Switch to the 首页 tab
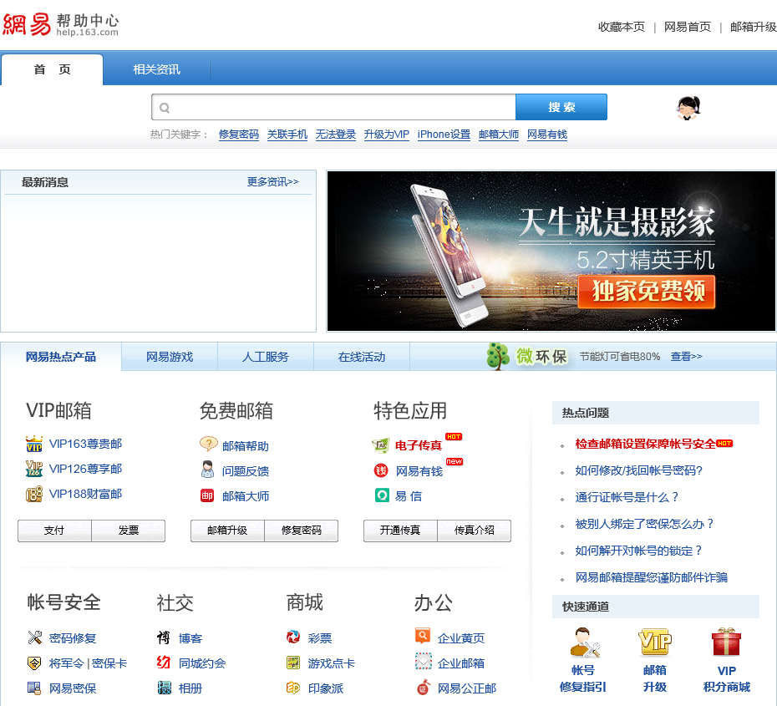Screen dimensions: 777x706 tap(52, 70)
